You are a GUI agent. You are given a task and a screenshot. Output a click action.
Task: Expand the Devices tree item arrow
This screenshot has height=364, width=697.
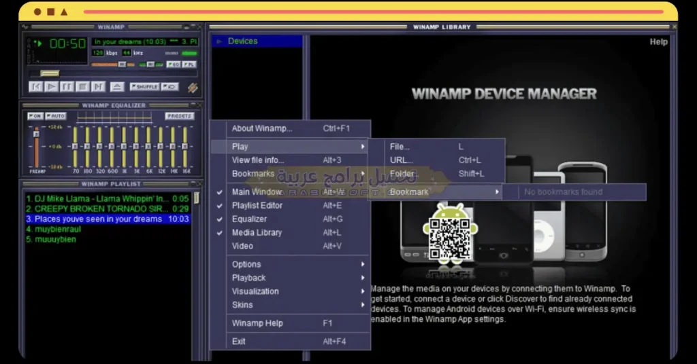point(219,41)
